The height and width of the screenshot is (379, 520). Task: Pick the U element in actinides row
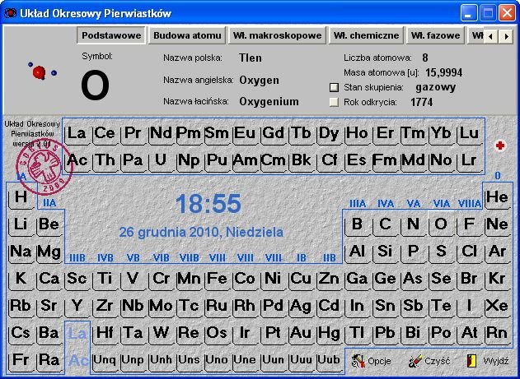pos(161,159)
